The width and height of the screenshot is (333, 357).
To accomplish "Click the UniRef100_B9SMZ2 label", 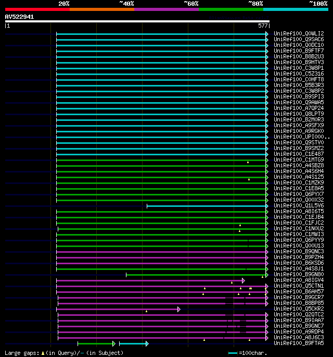I will pos(299,148).
